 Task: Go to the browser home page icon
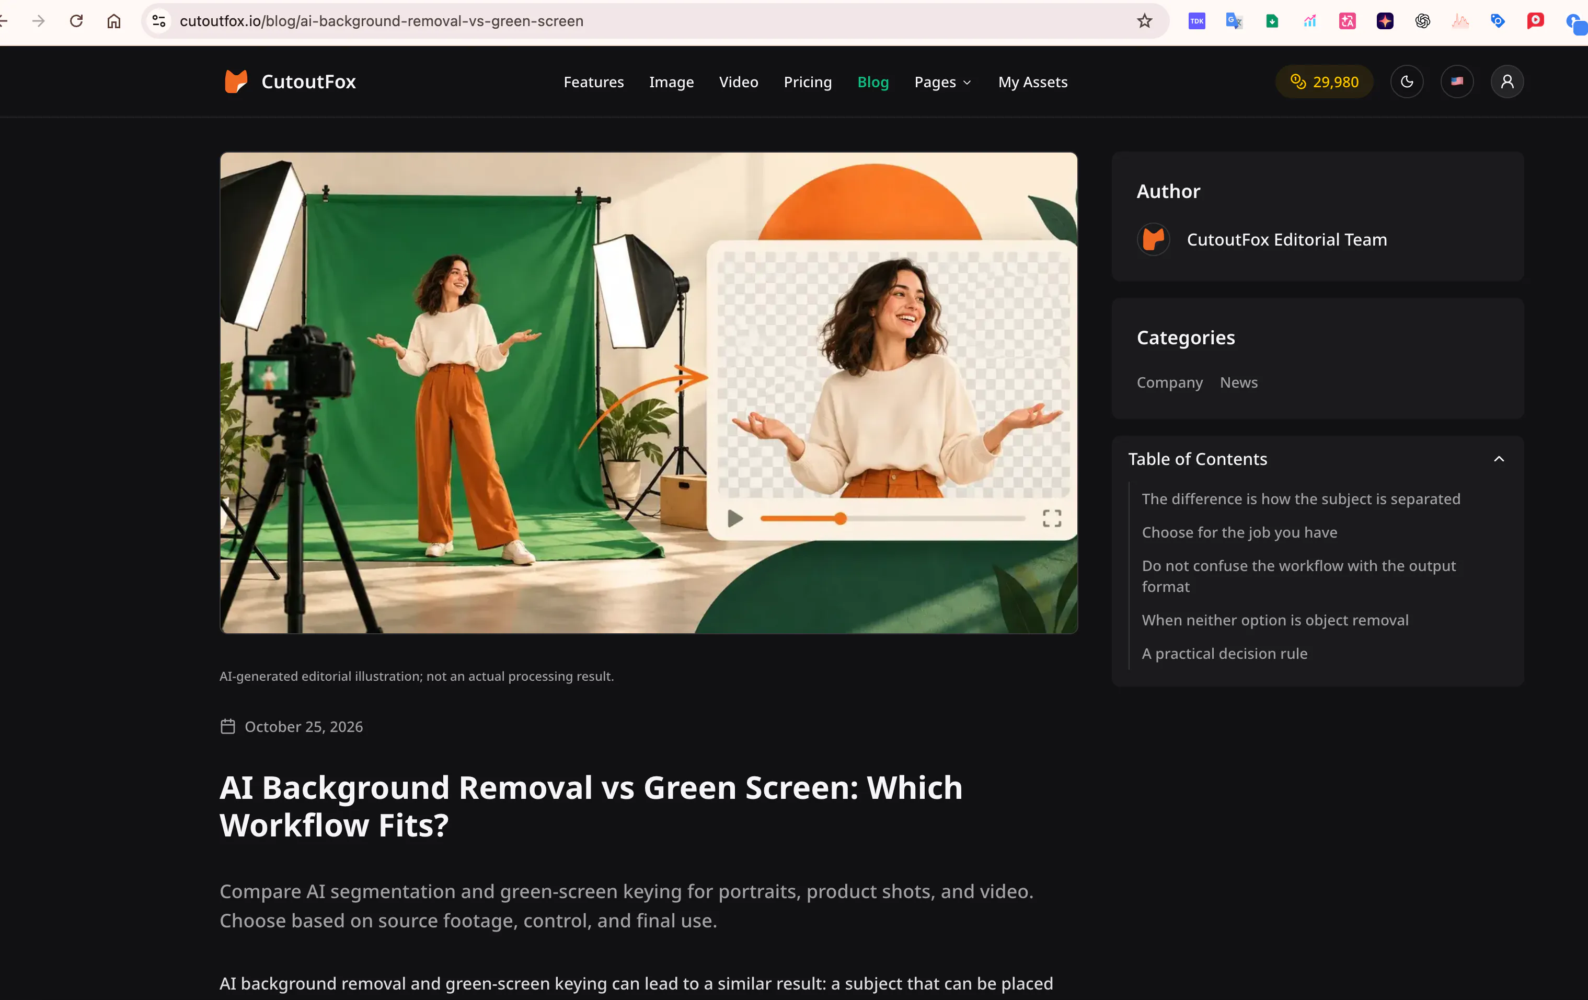(x=114, y=21)
